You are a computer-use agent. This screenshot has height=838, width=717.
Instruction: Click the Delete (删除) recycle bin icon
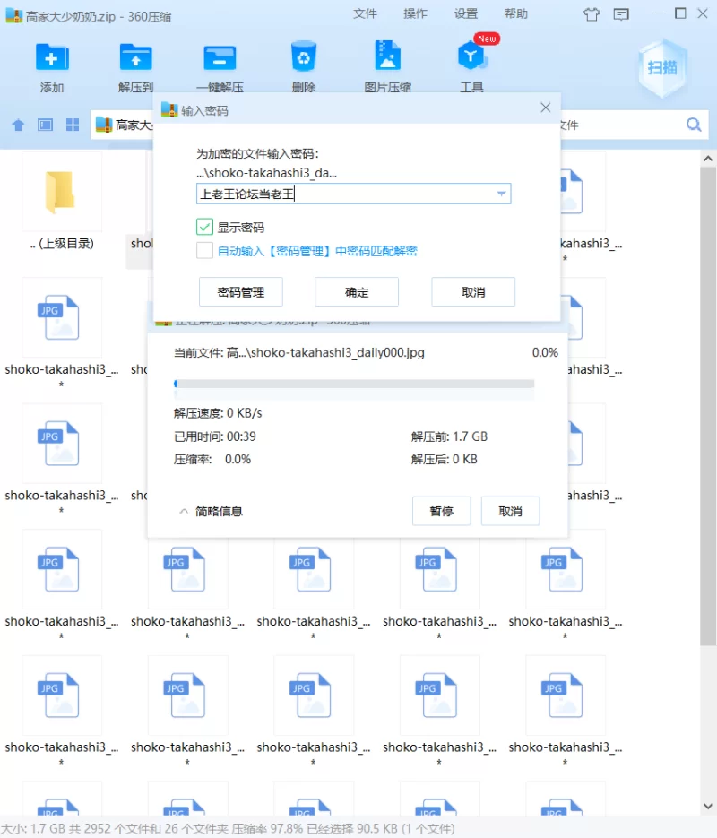click(x=304, y=58)
